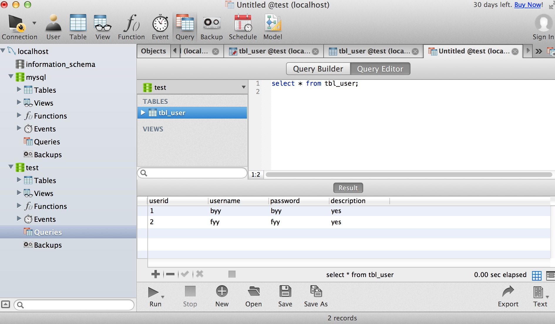
Task: Click the stop square in result toolbar
Action: coord(232,274)
